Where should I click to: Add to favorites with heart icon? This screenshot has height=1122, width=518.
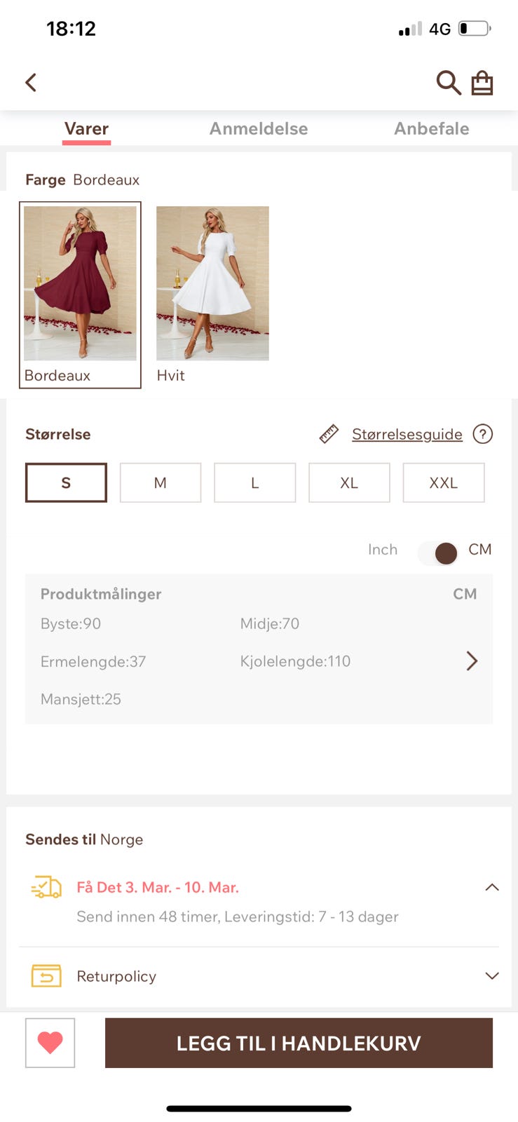pyautogui.click(x=50, y=1043)
